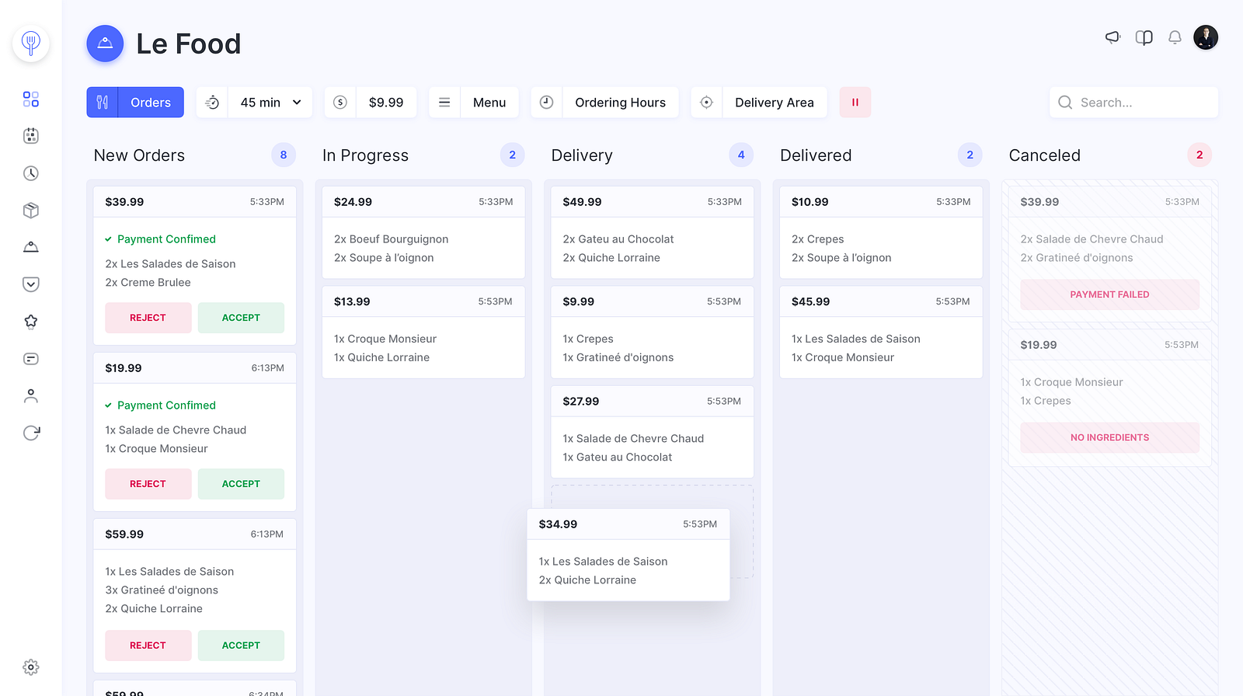Open the card message icon in sidebar
Viewport: 1243px width, 696px height.
pos(31,359)
